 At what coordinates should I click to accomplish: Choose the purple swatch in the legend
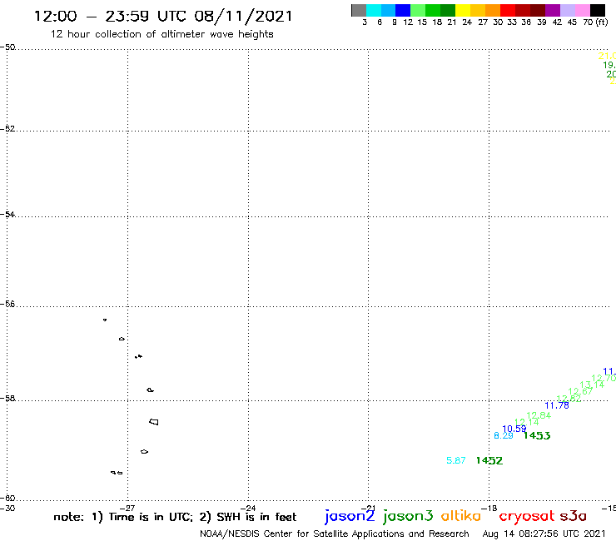553,10
